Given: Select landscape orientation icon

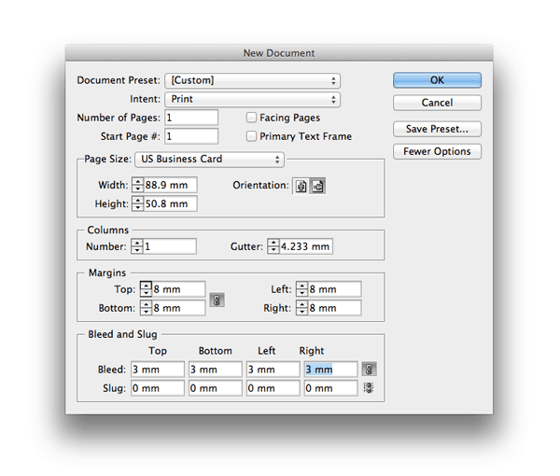Looking at the screenshot, I should click(x=317, y=186).
